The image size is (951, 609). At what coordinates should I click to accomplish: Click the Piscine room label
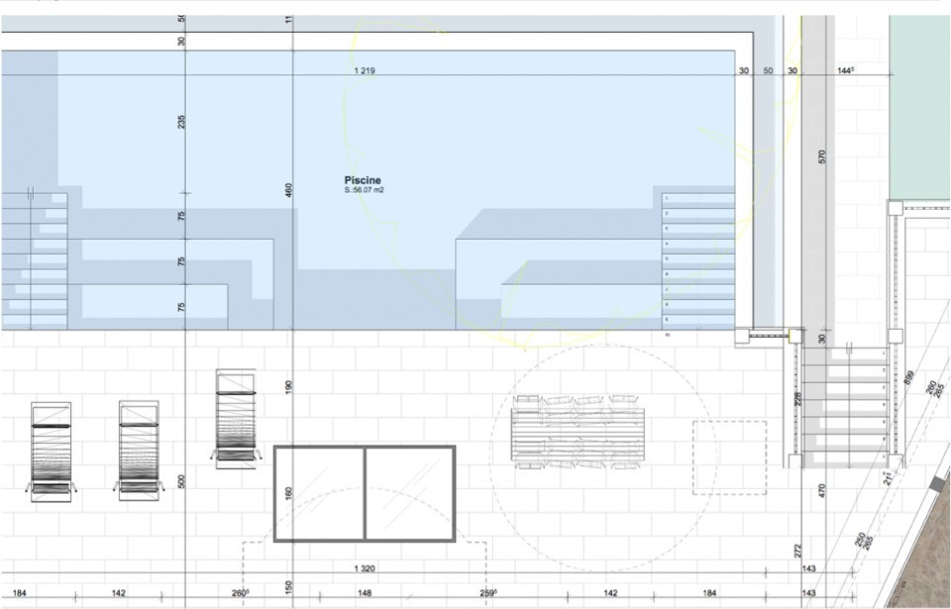363,180
